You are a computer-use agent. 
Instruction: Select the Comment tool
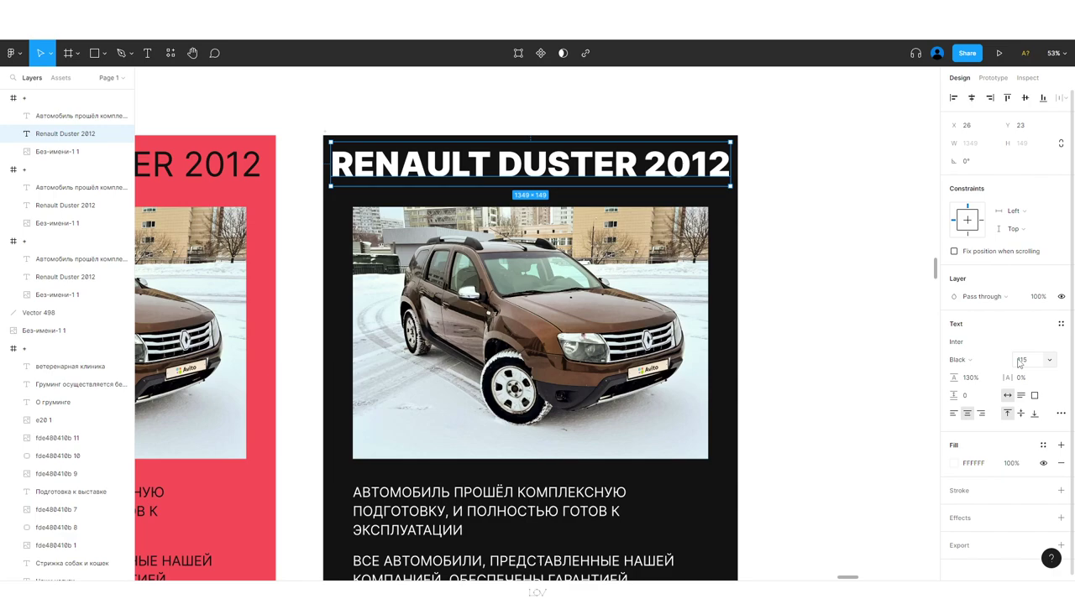pos(215,53)
